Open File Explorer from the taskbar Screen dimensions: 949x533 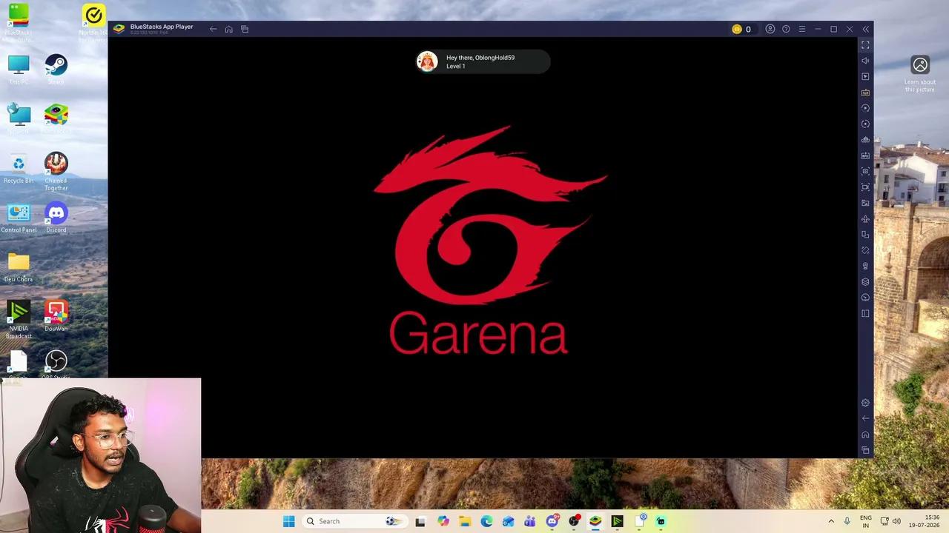click(x=465, y=521)
